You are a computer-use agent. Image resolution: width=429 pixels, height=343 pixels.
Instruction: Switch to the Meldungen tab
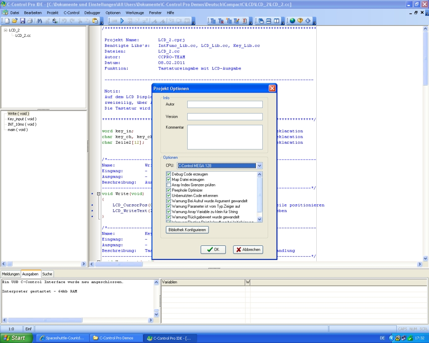point(10,274)
